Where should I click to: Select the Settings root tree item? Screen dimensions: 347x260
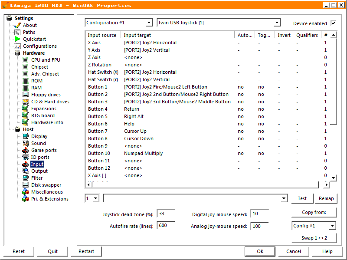pos(24,18)
